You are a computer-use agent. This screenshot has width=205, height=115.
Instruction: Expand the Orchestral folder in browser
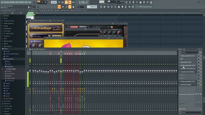point(10,81)
